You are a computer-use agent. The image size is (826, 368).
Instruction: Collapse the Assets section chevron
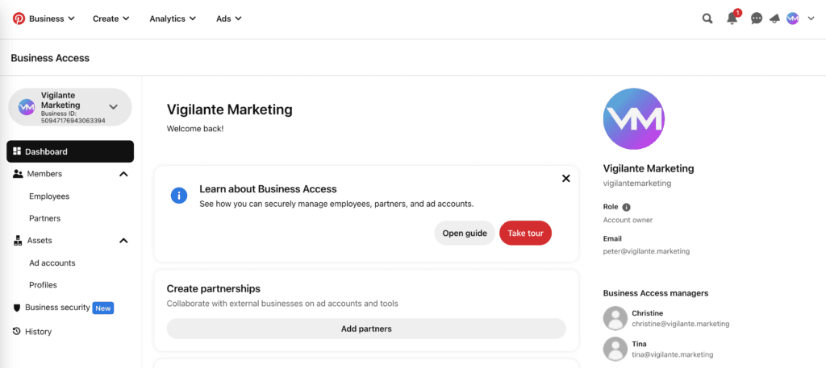coord(123,241)
